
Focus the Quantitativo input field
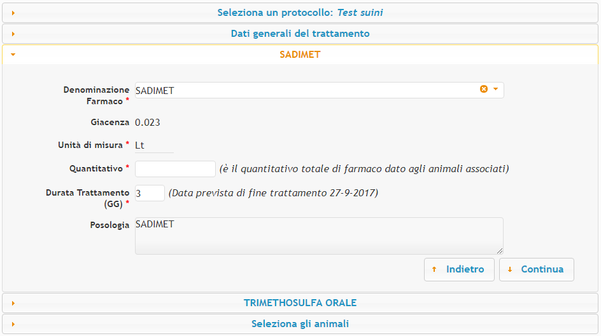(x=175, y=169)
